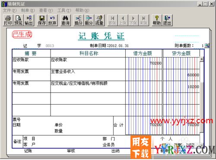
Task: Click the scrollbar up arrow beside 贷方金额
Action: pos(202,59)
